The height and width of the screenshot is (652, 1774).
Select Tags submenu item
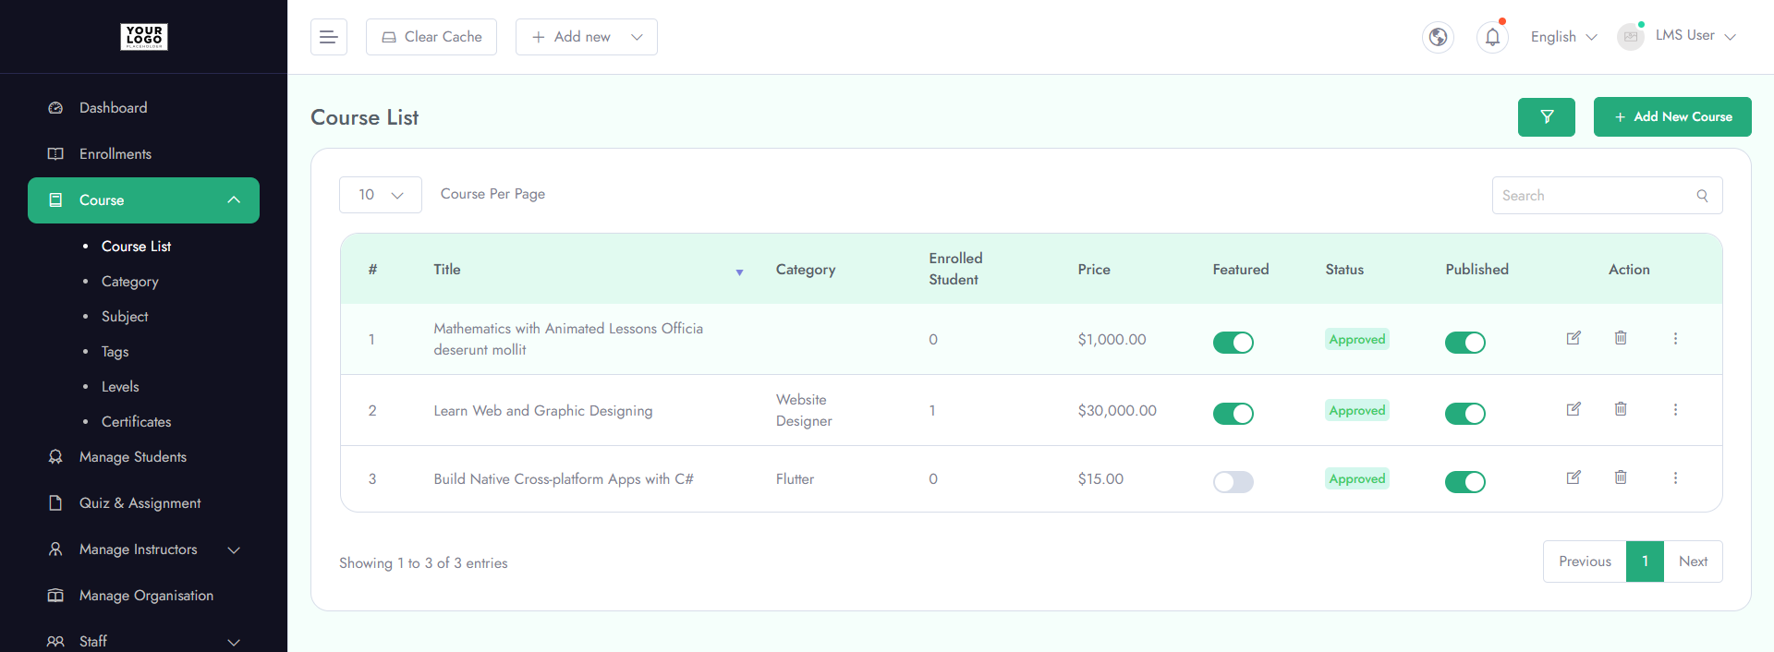115,352
